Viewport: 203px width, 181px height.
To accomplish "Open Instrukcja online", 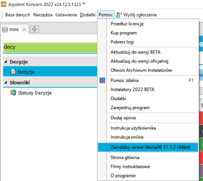I will coord(148,137).
